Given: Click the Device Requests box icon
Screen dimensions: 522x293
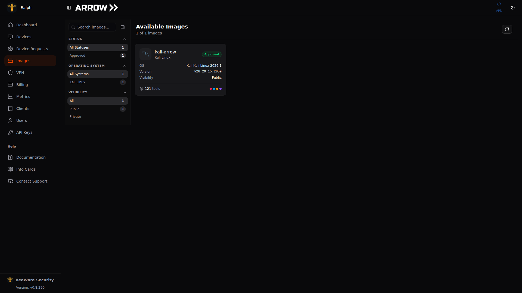Looking at the screenshot, I should click(10, 49).
